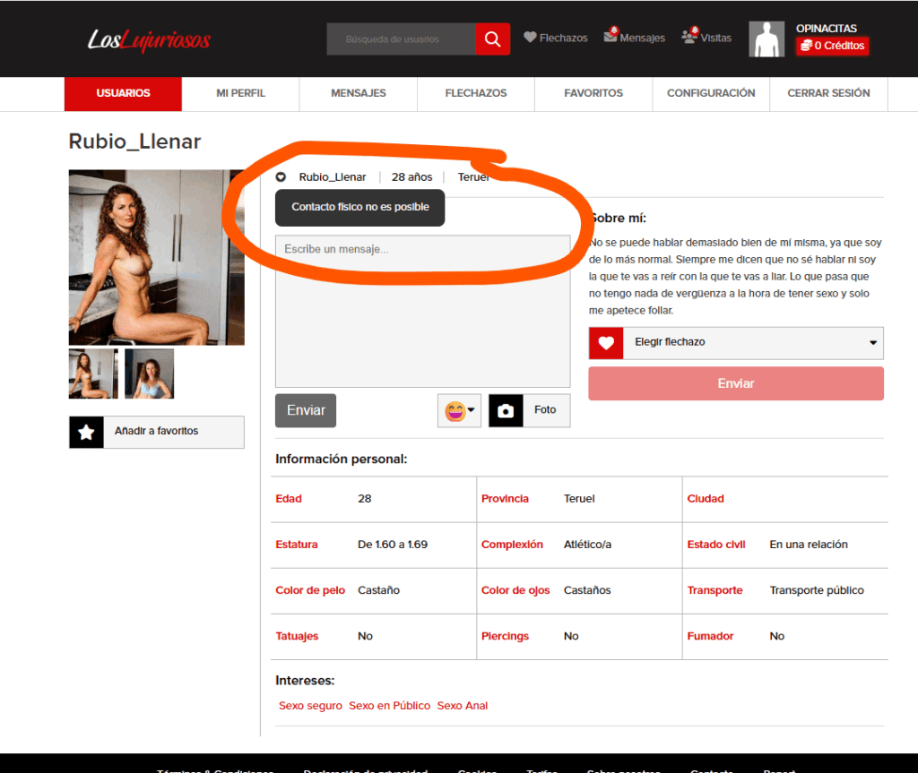Viewport: 918px width, 773px height.
Task: Click the Búsqueda de usuarios search field
Action: (x=401, y=39)
